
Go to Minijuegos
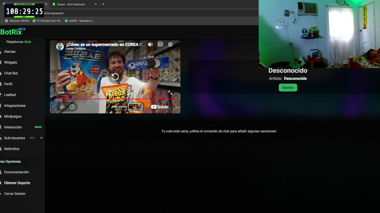[x=13, y=116]
